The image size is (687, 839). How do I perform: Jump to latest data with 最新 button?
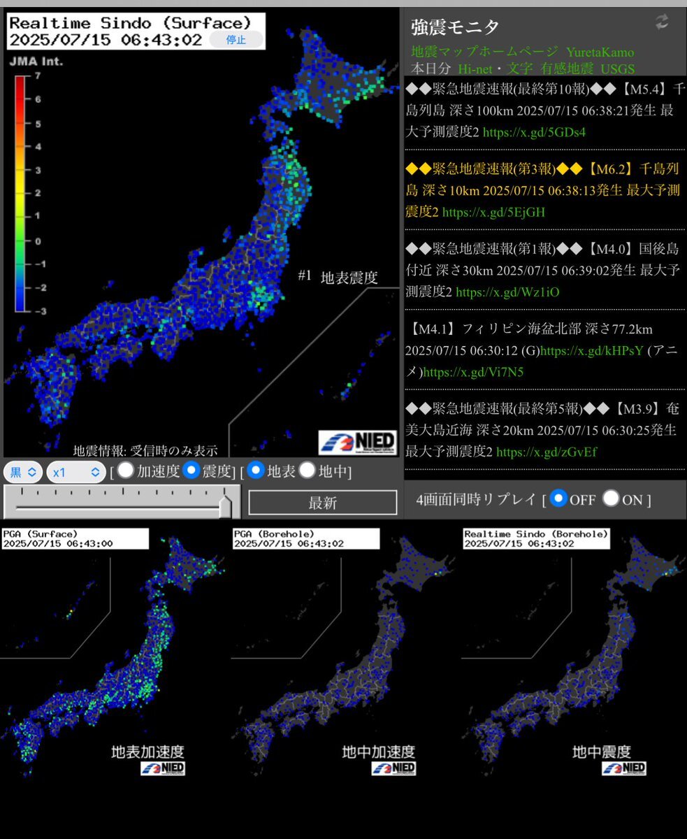323,503
